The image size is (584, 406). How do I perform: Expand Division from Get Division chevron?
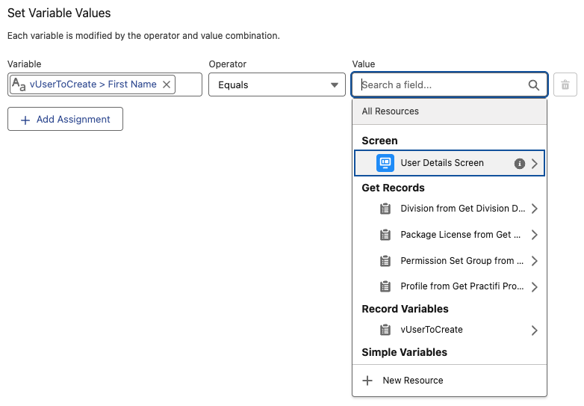535,209
